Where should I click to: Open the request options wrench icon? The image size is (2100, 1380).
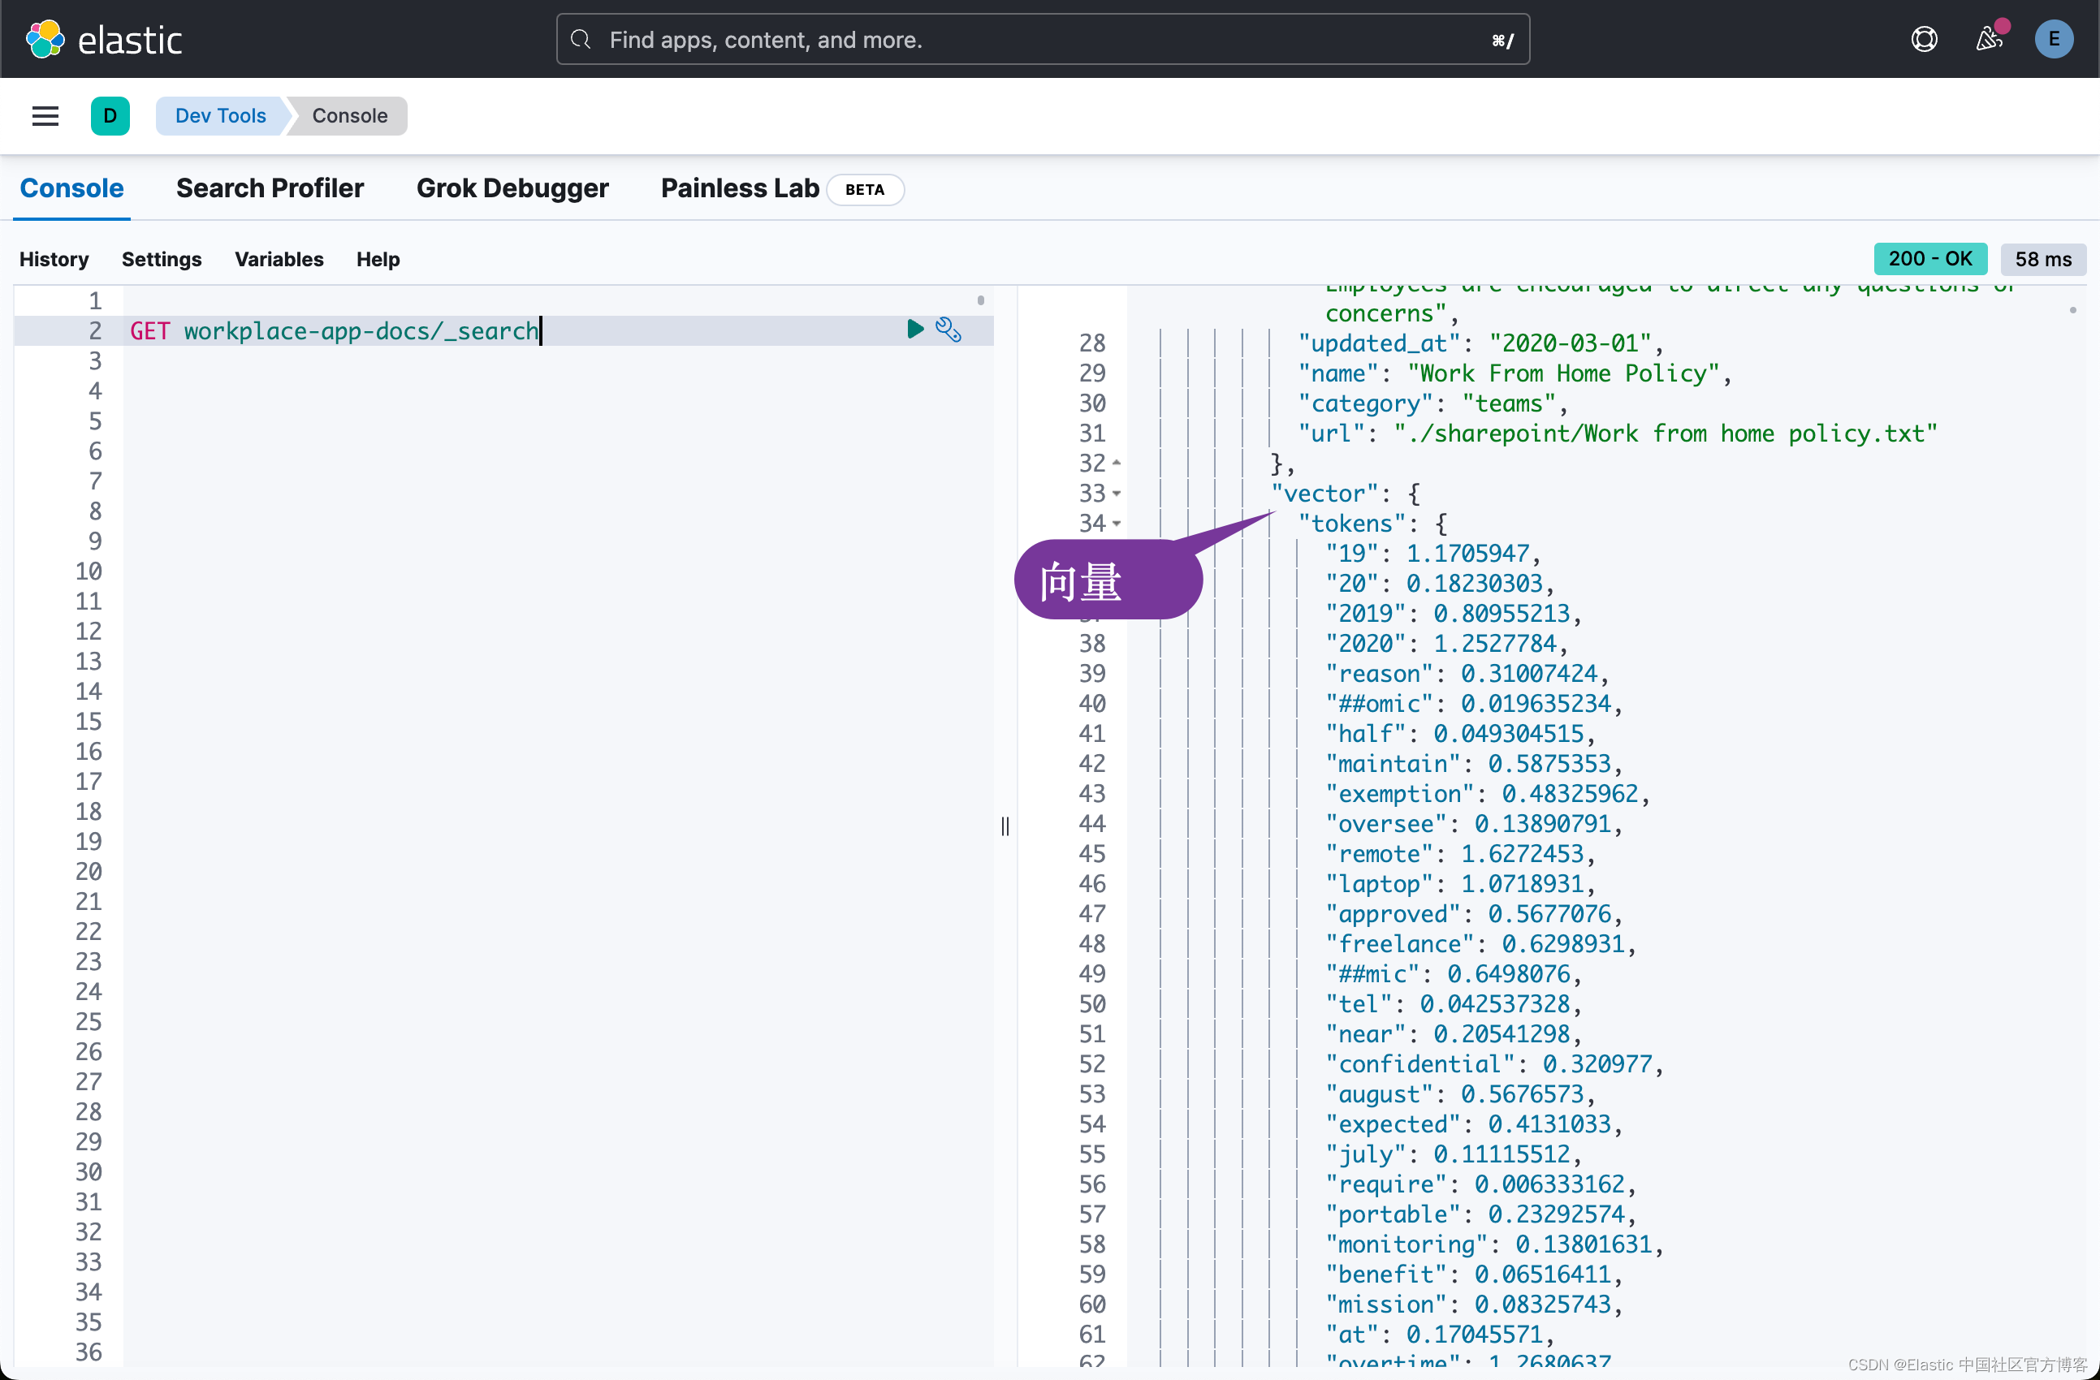pos(949,330)
